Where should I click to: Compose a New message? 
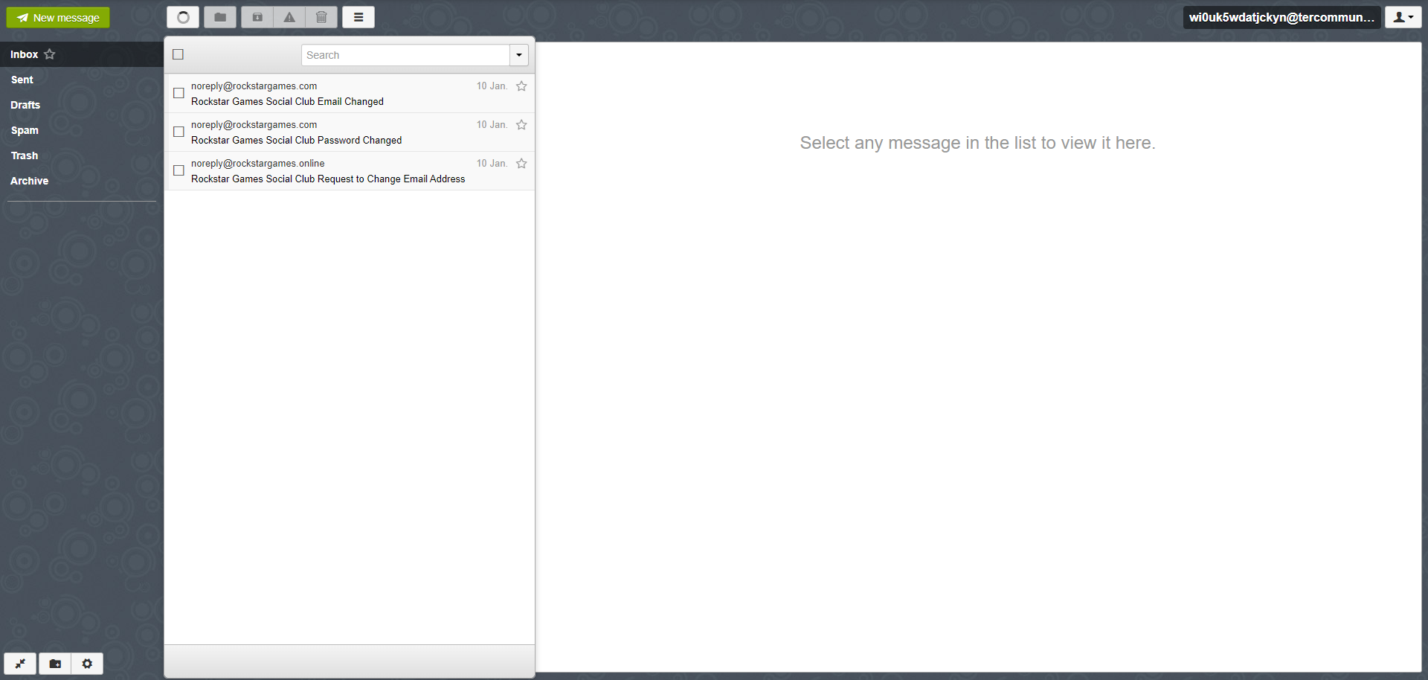click(x=58, y=18)
